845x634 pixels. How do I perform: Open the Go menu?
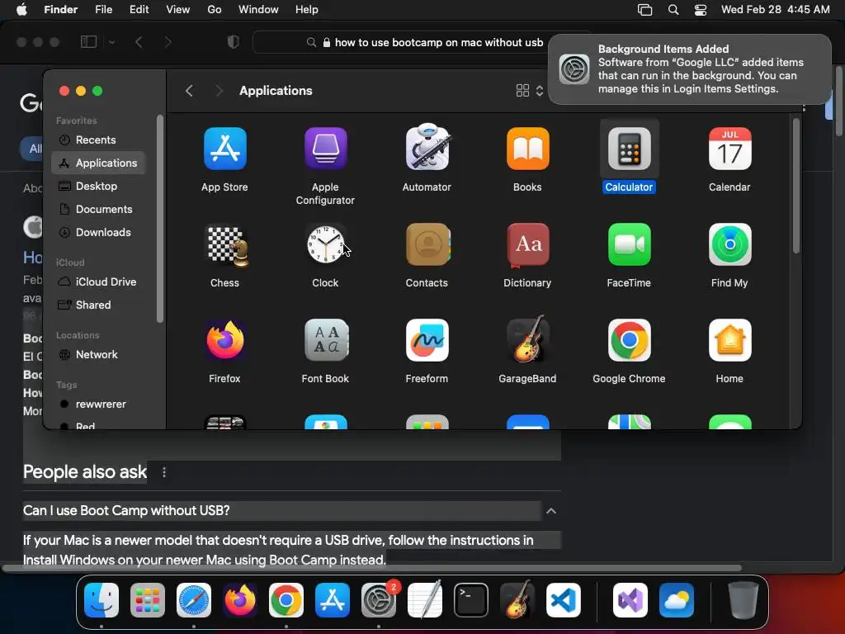(215, 10)
